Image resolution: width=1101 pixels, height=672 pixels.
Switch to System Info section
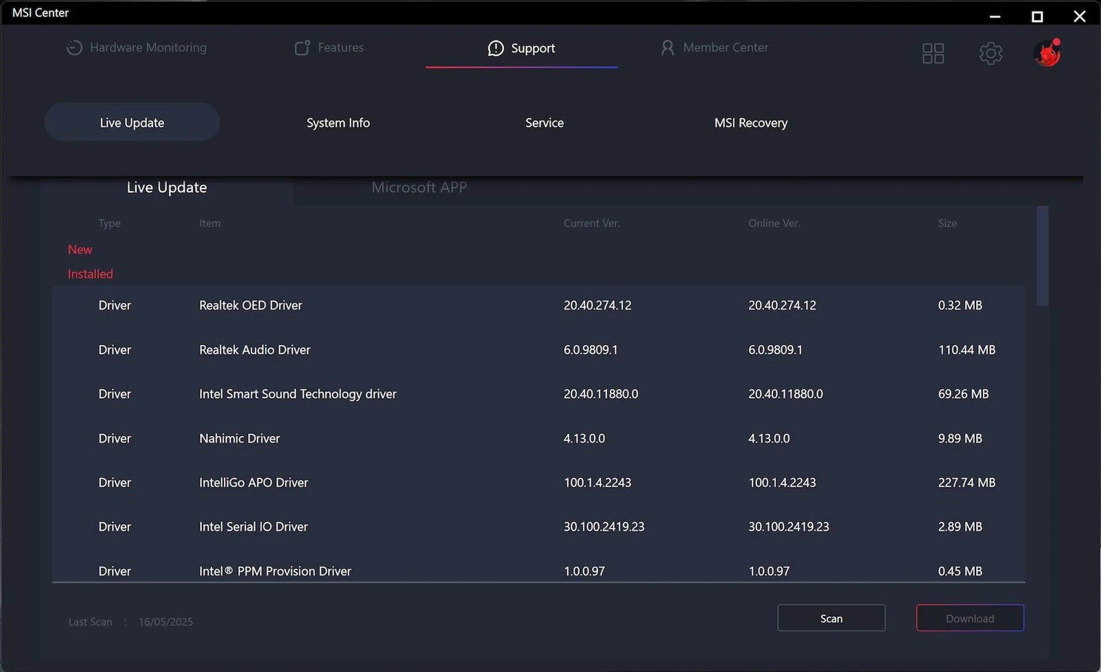pyautogui.click(x=338, y=123)
